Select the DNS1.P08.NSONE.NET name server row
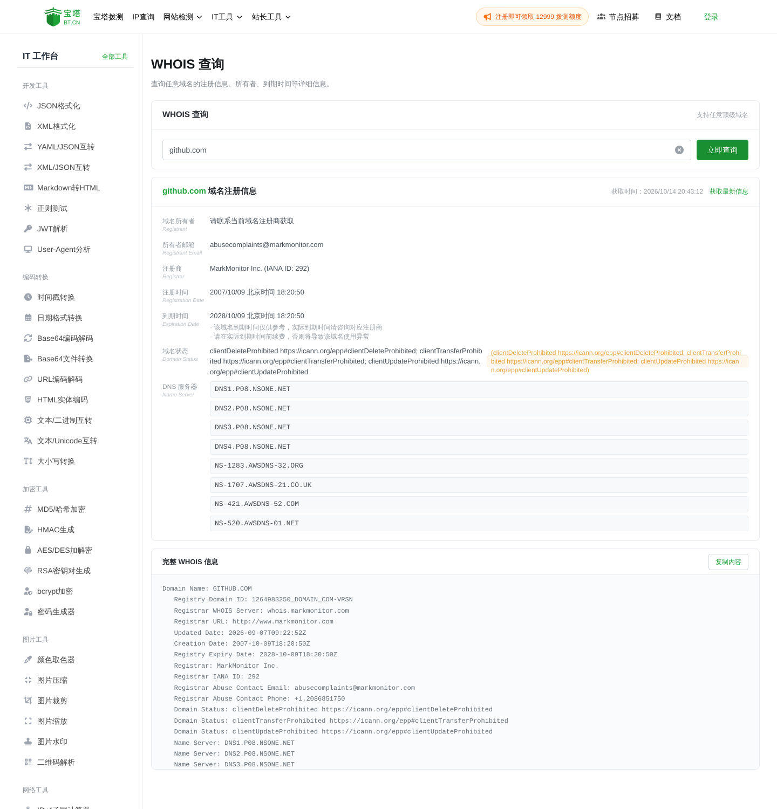Viewport: 777px width, 809px height. pos(479,389)
